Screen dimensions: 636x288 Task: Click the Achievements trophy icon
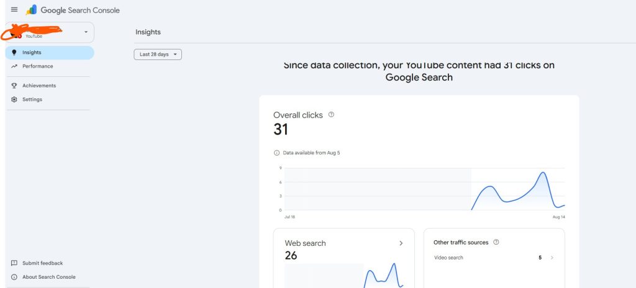coord(14,85)
